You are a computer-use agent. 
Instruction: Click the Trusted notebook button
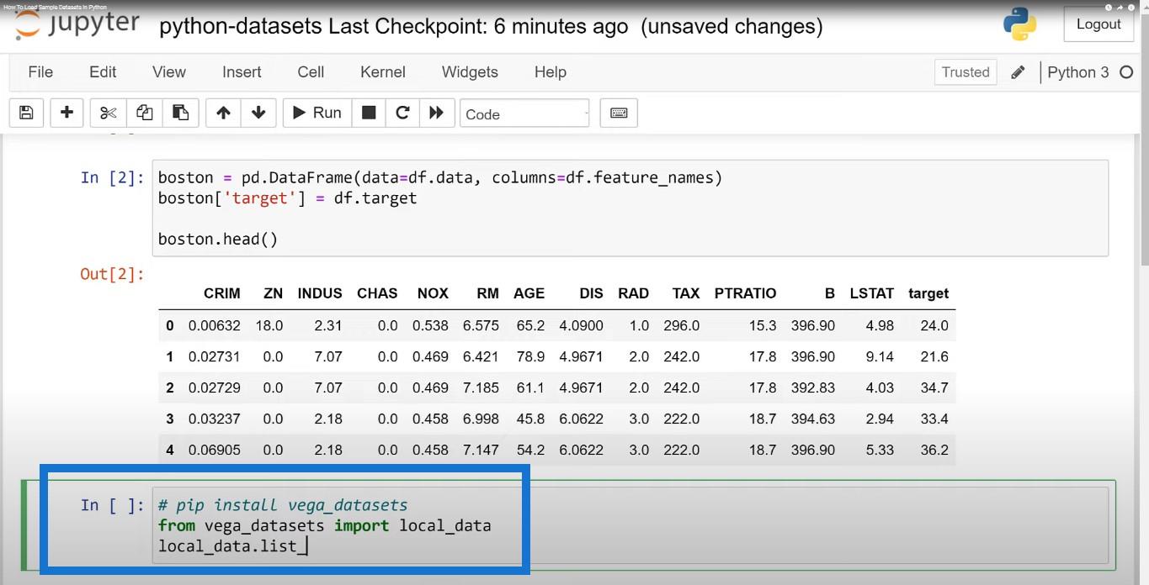[x=965, y=72]
